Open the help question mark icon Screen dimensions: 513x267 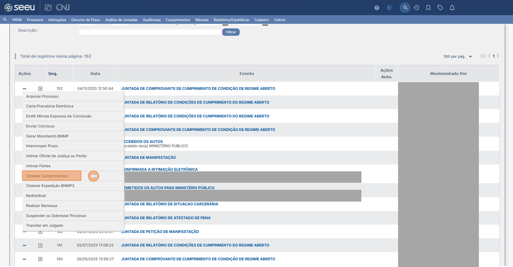377,8
